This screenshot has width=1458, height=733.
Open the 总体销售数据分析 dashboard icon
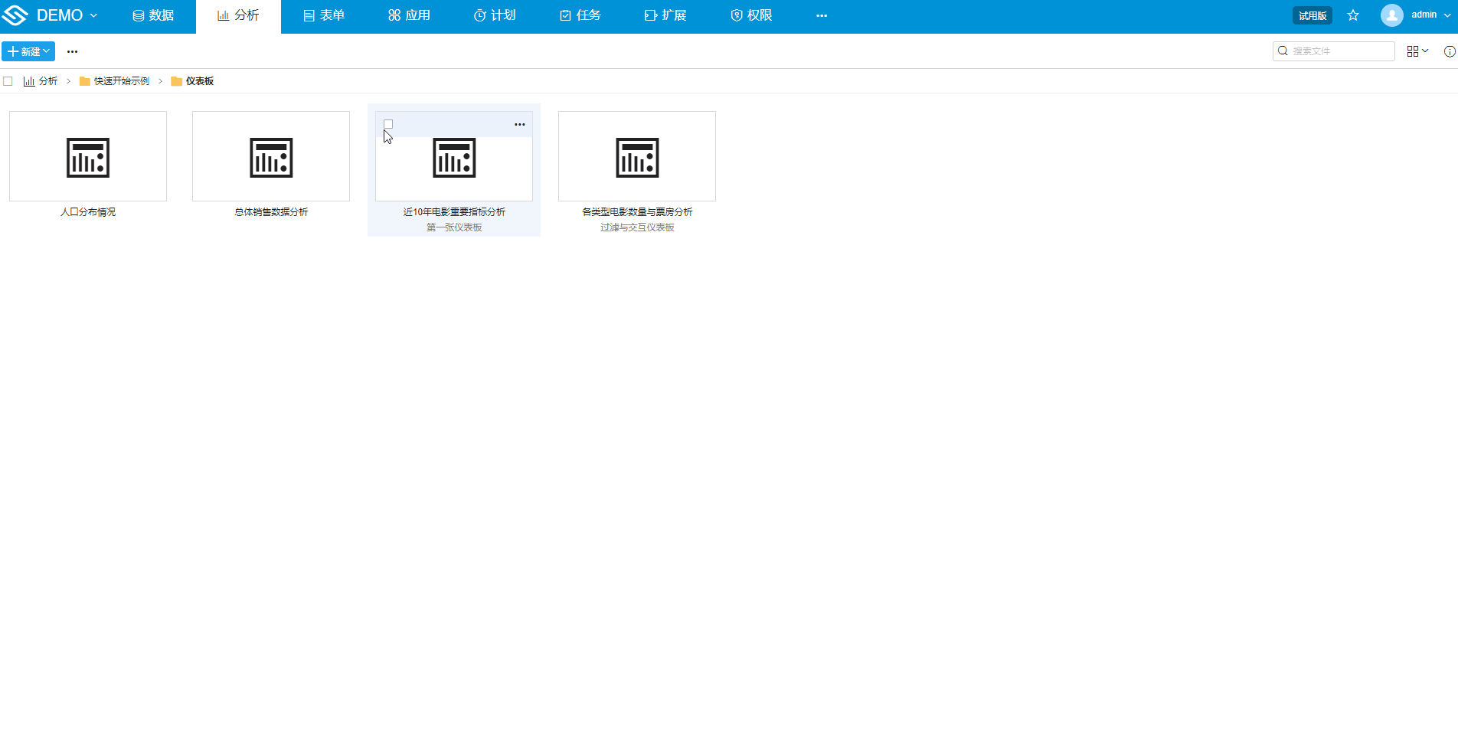click(271, 157)
